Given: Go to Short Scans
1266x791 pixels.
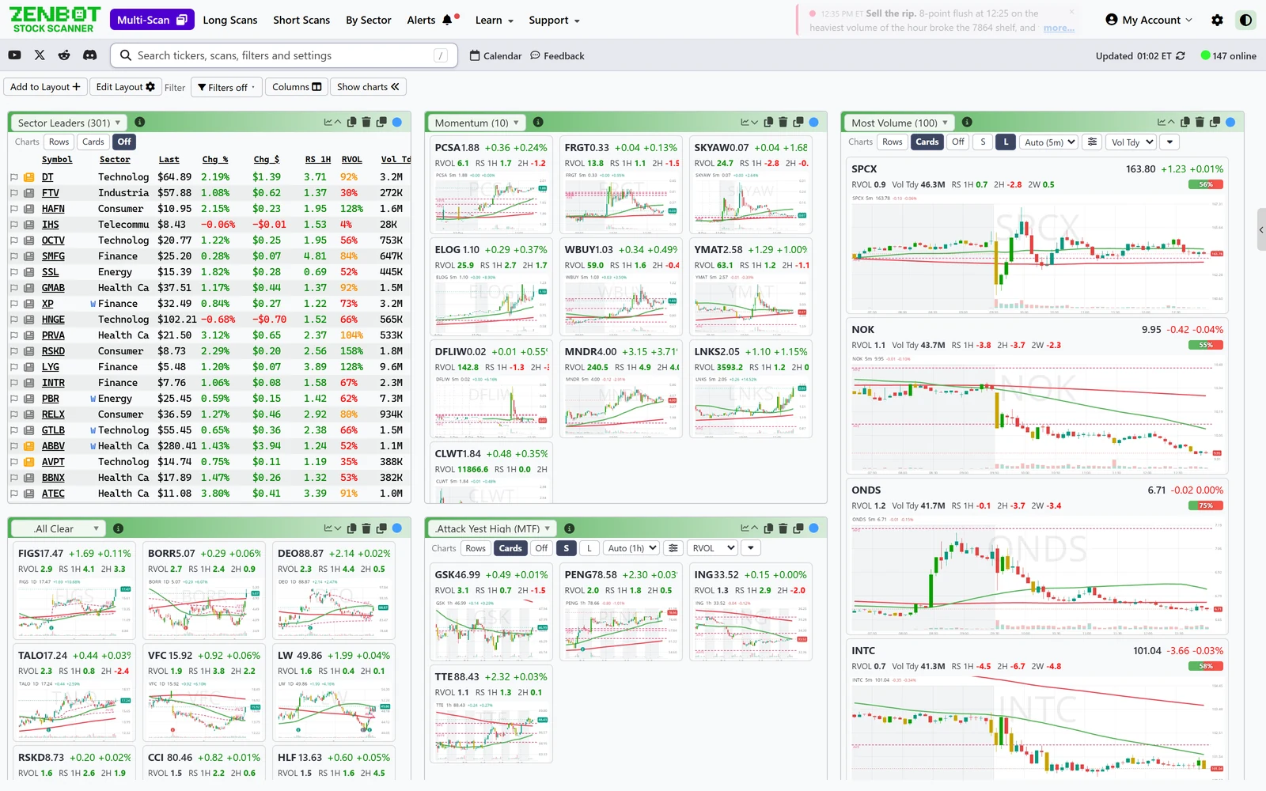Looking at the screenshot, I should [301, 20].
